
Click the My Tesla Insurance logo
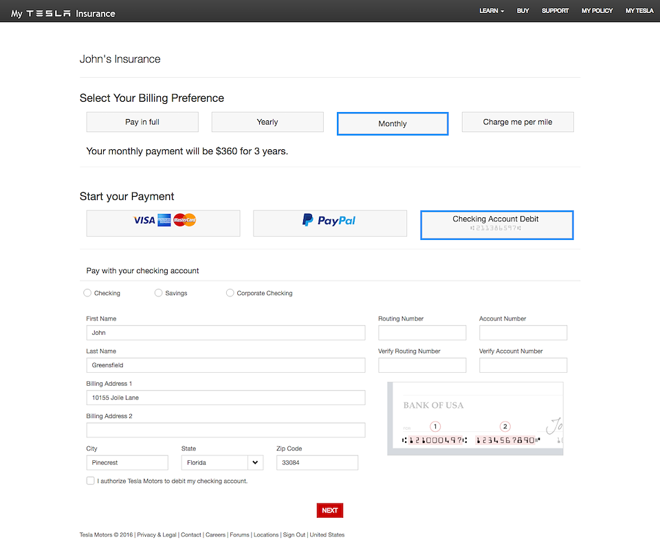tap(63, 13)
